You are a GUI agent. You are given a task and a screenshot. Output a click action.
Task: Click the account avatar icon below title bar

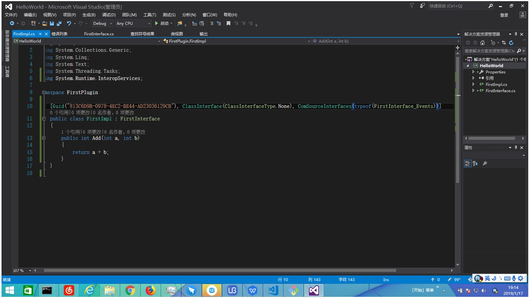point(523,15)
